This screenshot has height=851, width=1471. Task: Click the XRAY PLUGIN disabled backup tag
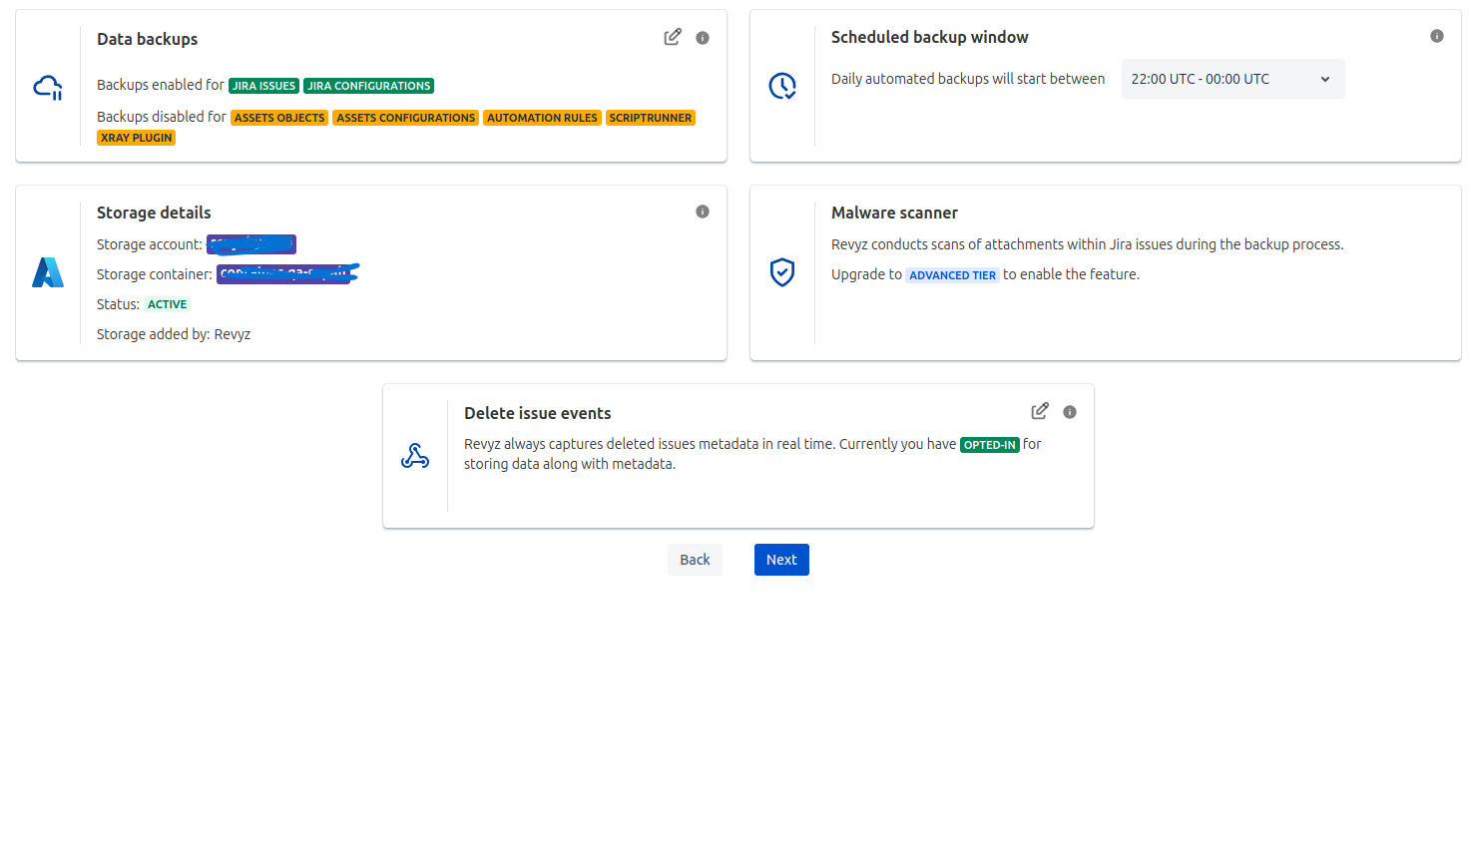(x=136, y=137)
